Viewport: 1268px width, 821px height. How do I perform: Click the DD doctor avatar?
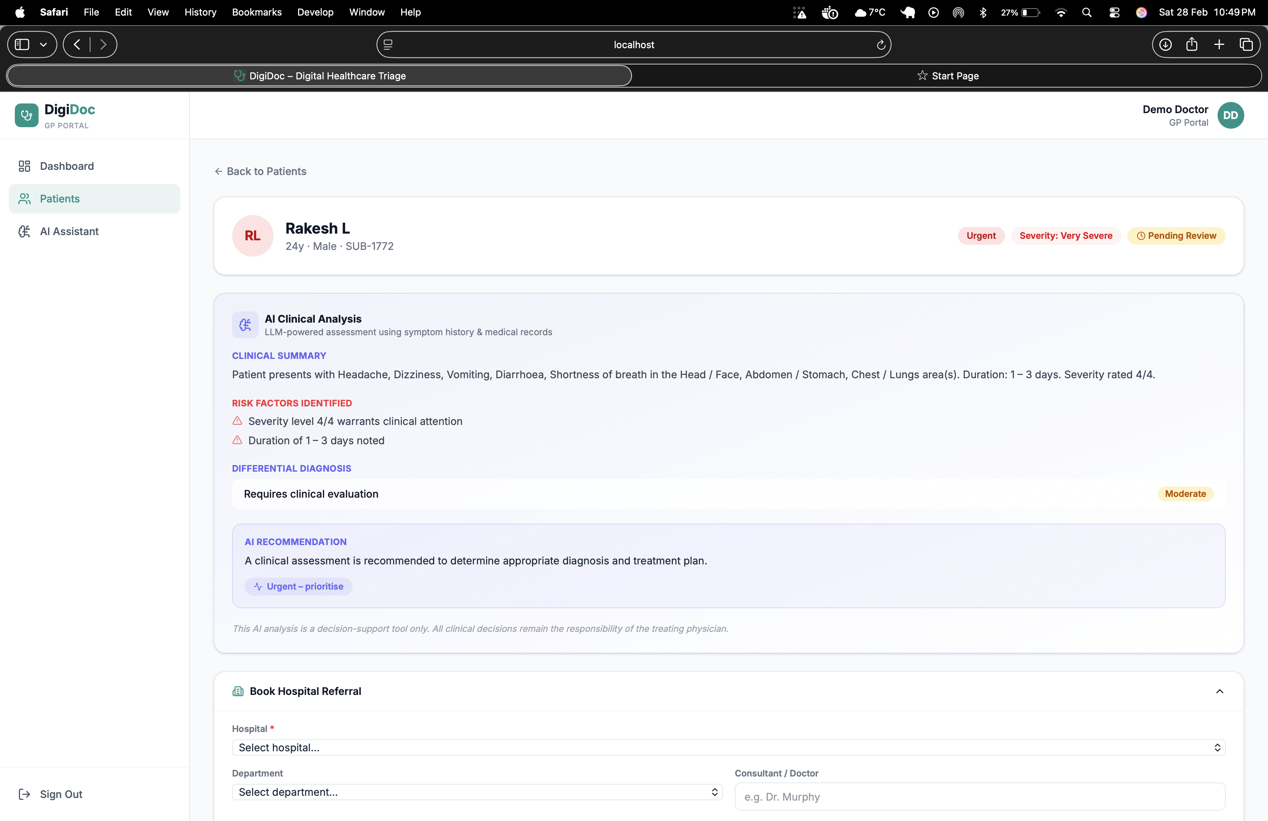[1230, 116]
